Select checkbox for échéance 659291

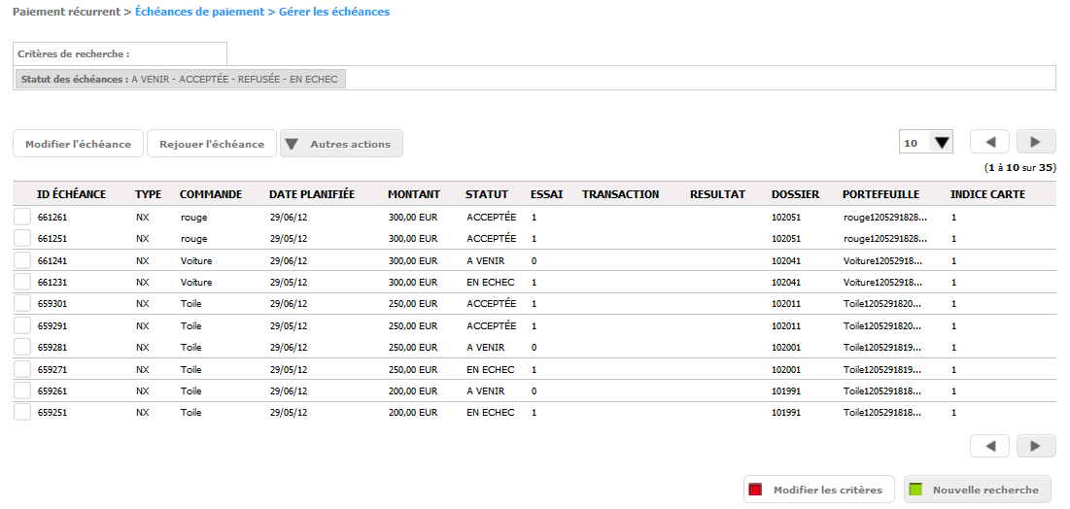point(22,325)
